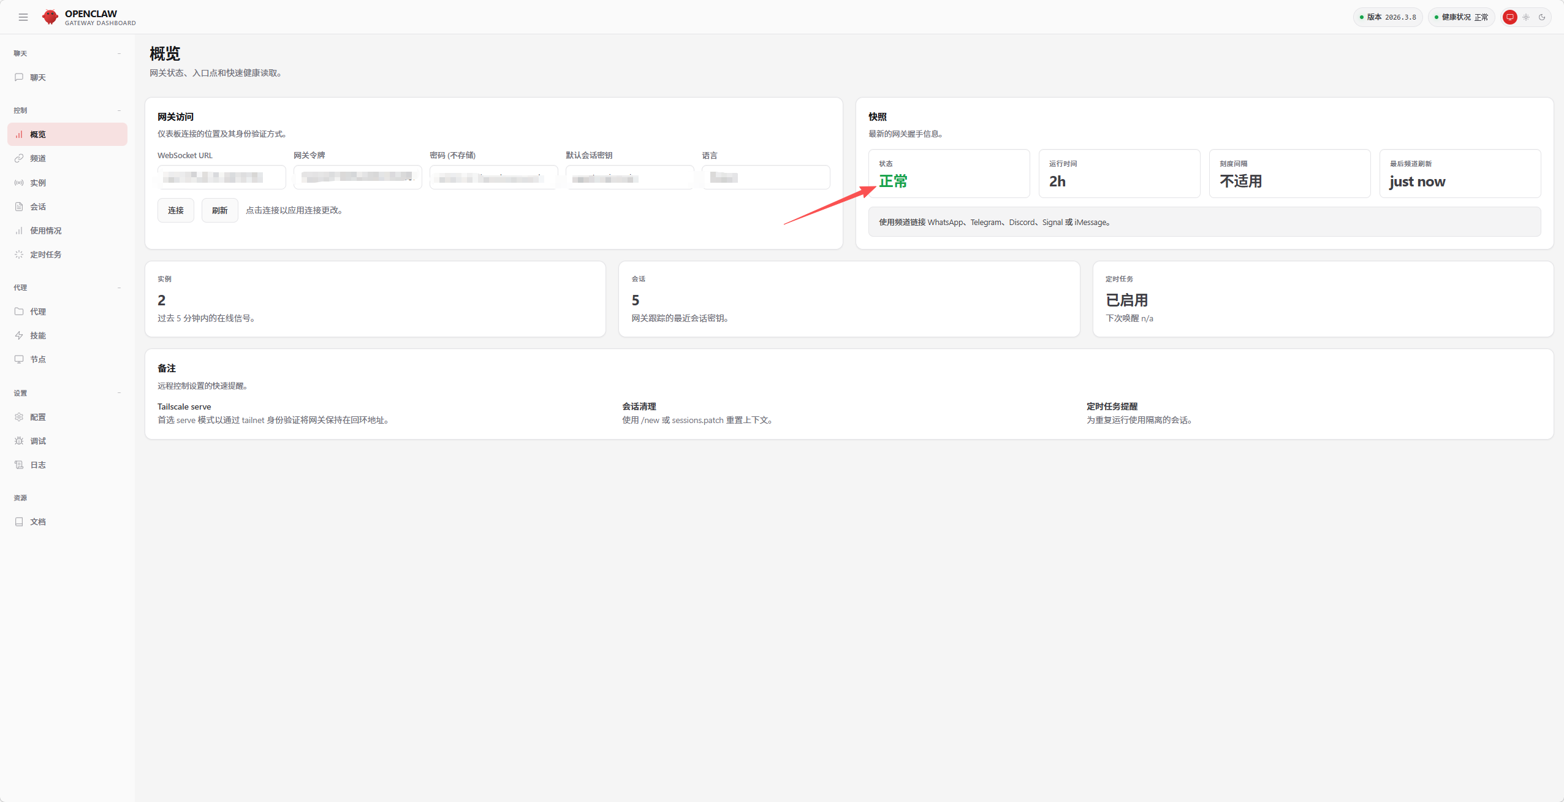Click the hamburger sidebar toggle icon
This screenshot has height=802, width=1564.
pos(23,17)
